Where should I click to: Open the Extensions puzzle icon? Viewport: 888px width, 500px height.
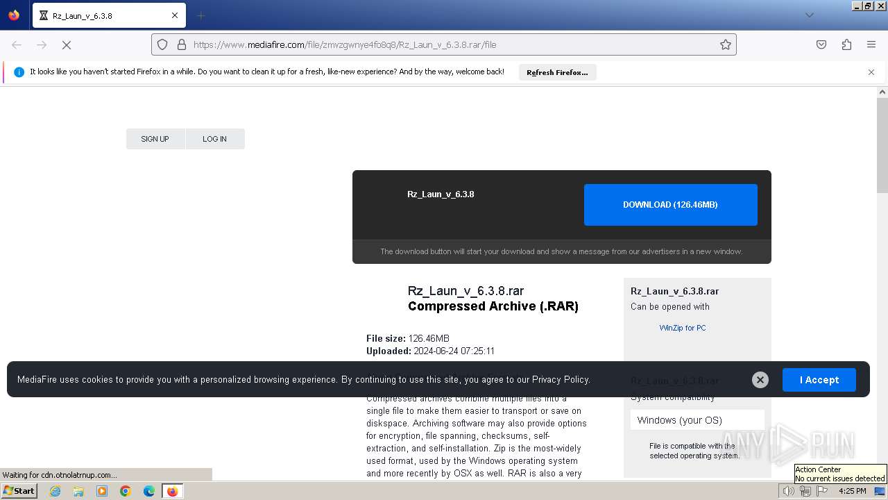(x=846, y=44)
